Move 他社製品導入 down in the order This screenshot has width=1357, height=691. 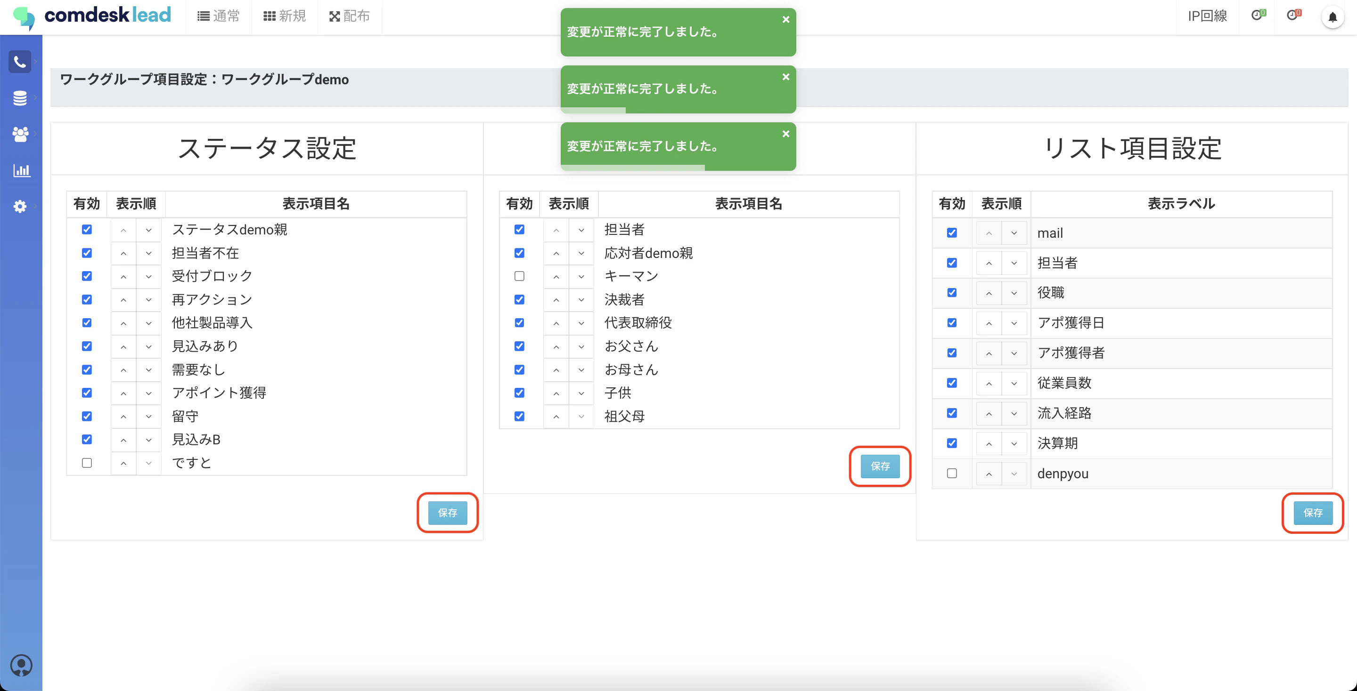[148, 323]
